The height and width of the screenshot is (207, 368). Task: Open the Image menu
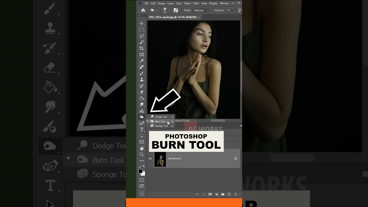[161, 3]
